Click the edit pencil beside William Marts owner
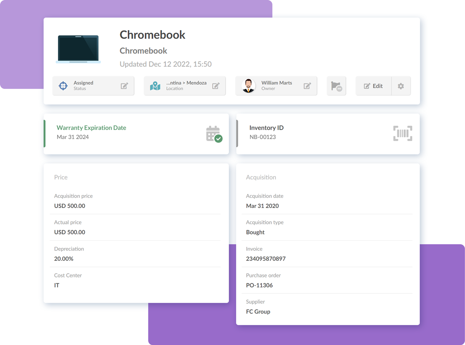Viewport: 465px width, 345px height. click(x=307, y=86)
